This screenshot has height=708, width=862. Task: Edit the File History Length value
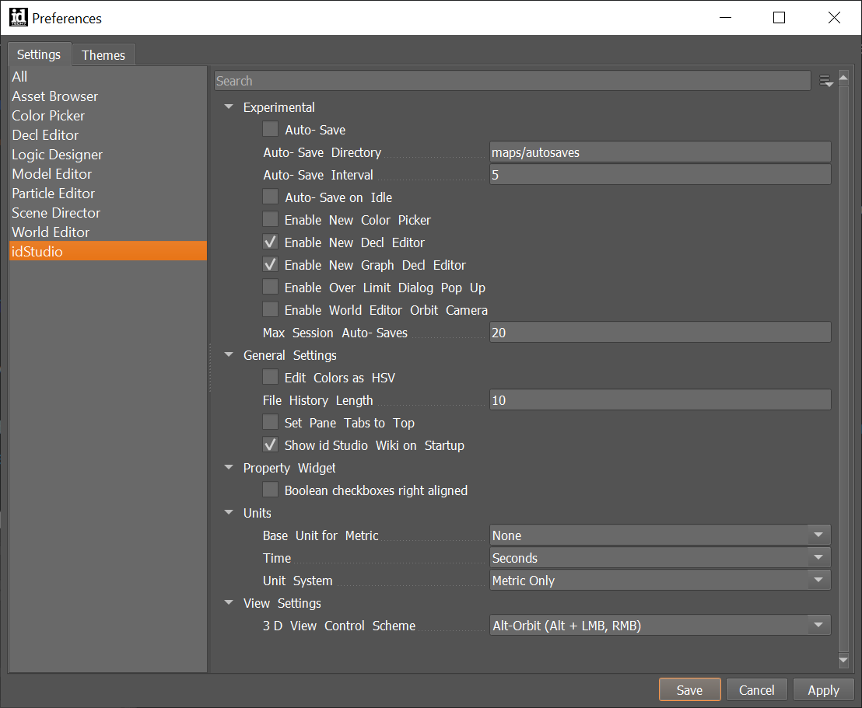pos(660,400)
